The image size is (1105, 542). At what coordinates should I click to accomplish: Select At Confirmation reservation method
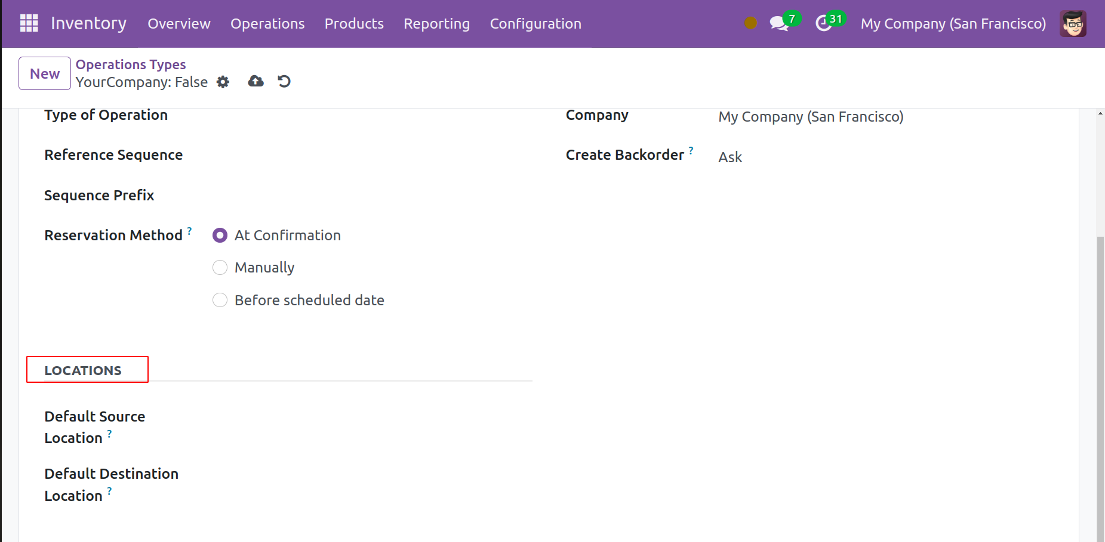[x=220, y=236]
